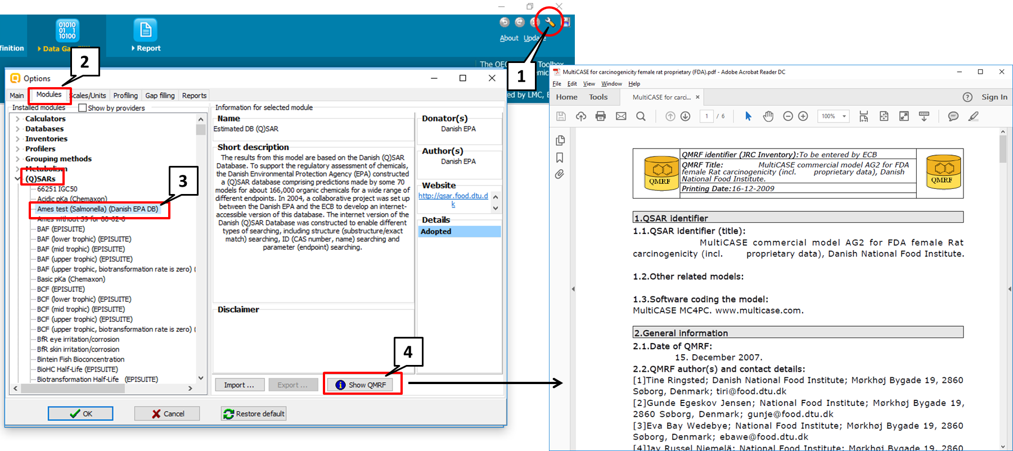Send the PDF by email envelope icon
Screen dimensions: 1013x451
[621, 116]
